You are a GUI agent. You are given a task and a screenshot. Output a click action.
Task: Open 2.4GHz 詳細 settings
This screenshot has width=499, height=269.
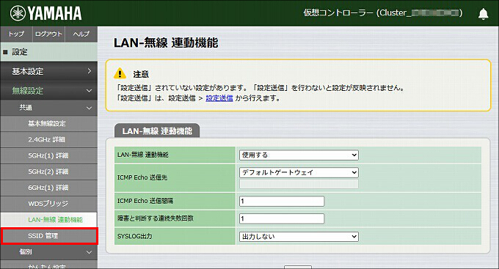pos(48,139)
